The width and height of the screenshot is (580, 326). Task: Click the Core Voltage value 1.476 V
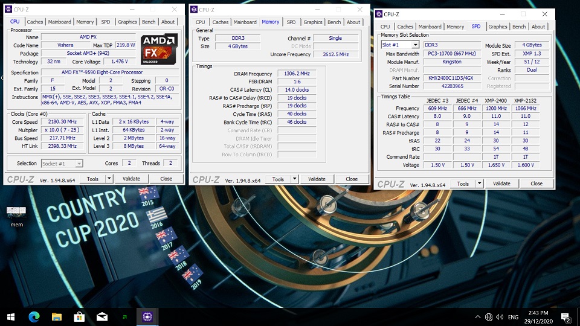(x=119, y=62)
